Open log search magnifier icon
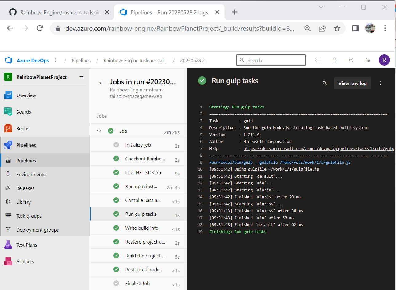 pos(325,83)
